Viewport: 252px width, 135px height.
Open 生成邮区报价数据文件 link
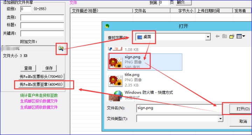click(x=39, y=101)
